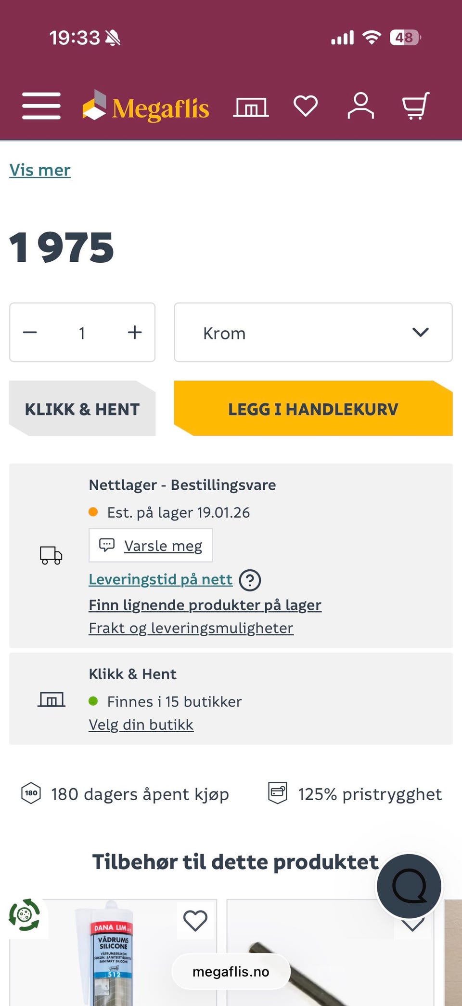Tap the Megaflis logo
The image size is (462, 1006).
[x=146, y=107]
